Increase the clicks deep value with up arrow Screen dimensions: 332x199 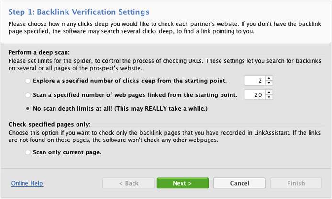[269, 78]
